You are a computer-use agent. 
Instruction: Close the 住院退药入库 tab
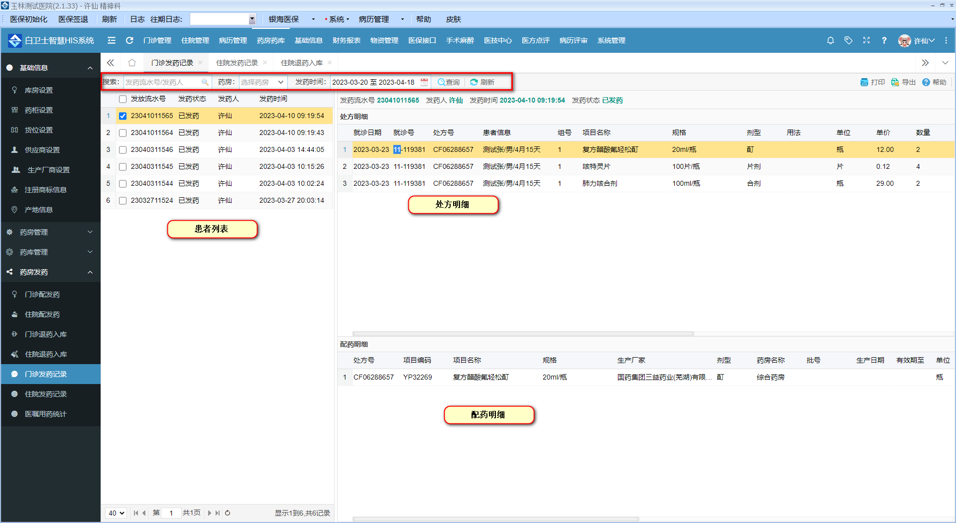coord(330,63)
